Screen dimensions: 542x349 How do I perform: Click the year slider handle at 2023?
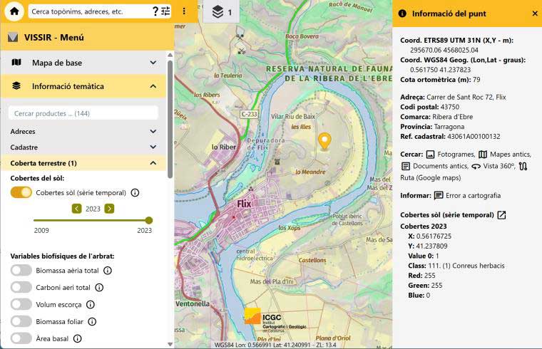click(x=149, y=221)
